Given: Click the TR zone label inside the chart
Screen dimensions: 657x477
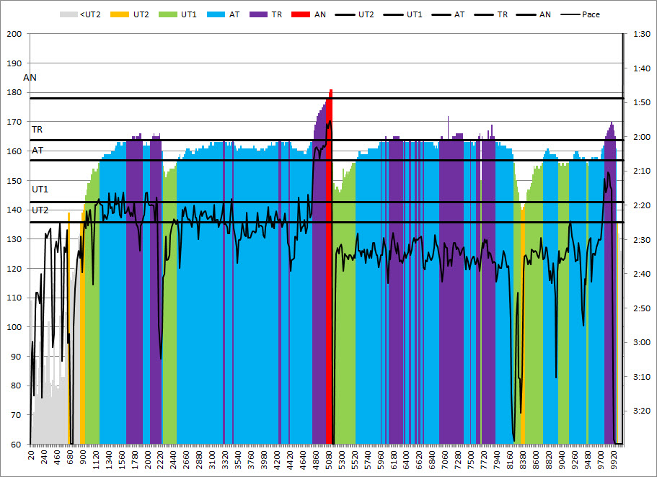Looking at the screenshot, I should 37,130.
